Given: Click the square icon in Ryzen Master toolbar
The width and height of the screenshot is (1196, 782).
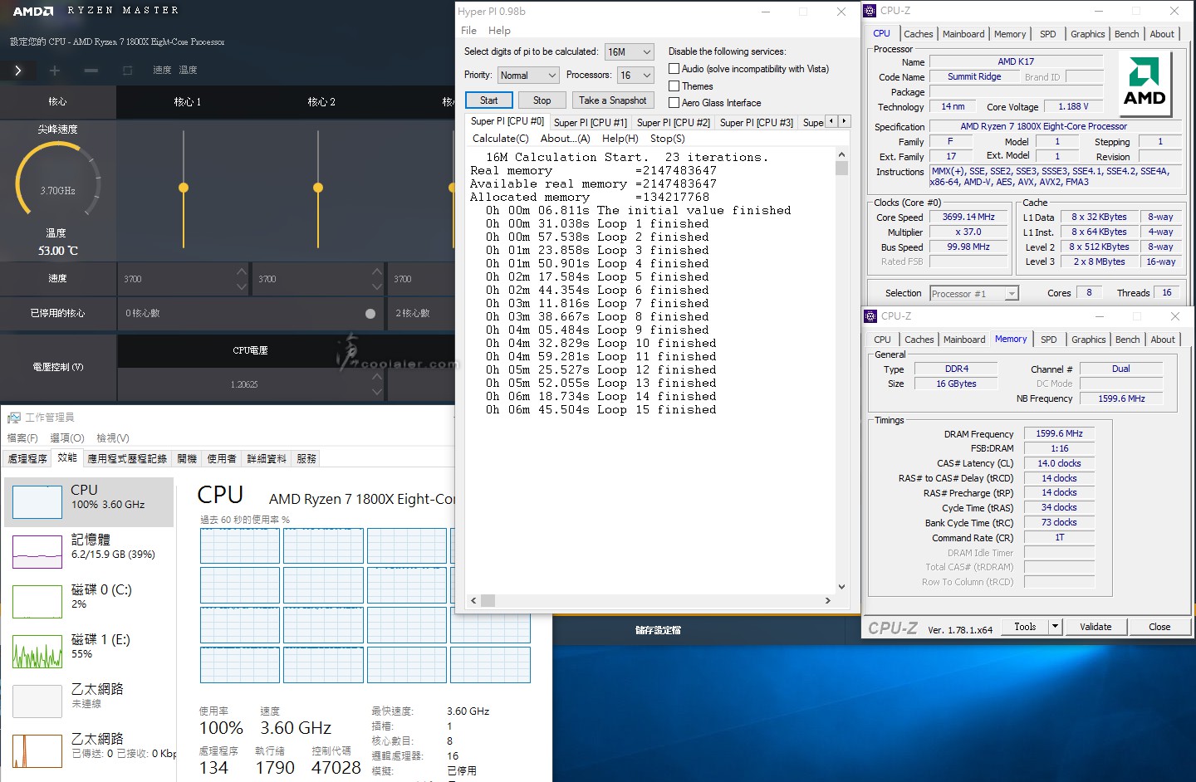Looking at the screenshot, I should (127, 71).
